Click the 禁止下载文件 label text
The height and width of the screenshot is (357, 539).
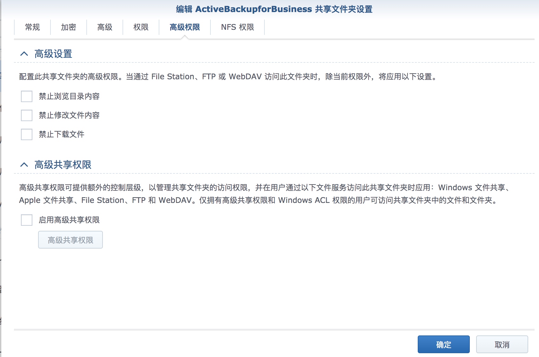(62, 134)
